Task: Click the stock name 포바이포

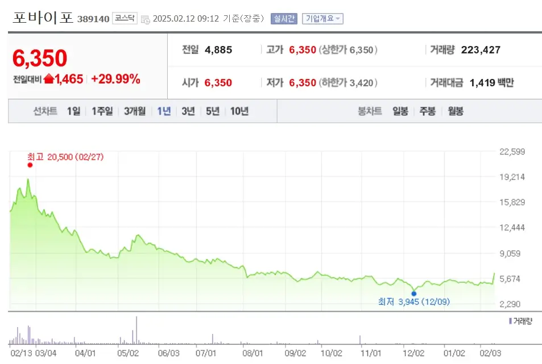Action: [42, 17]
